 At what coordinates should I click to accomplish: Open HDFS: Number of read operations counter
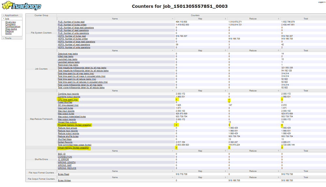74,44
